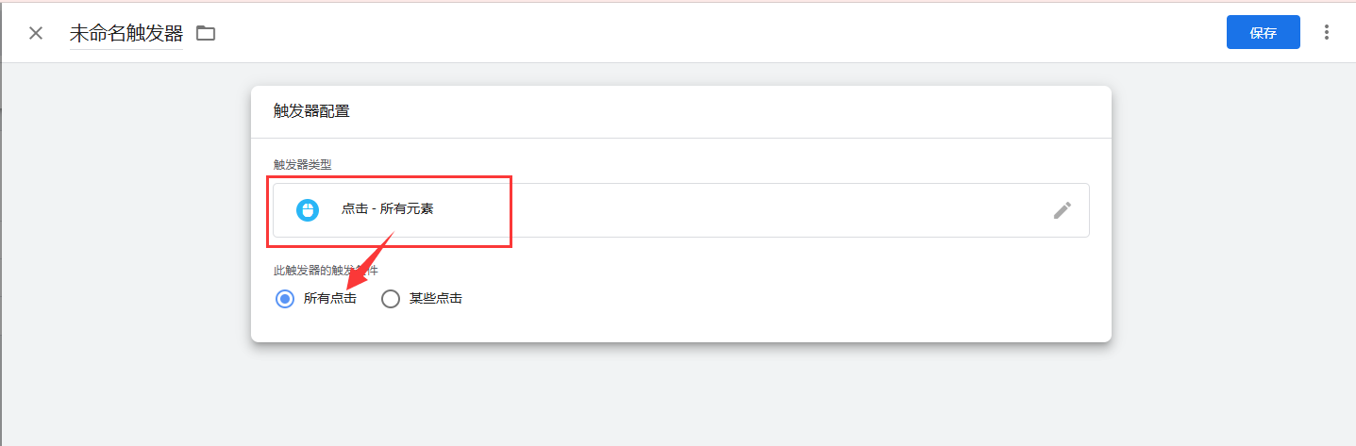Click the 此触发器的触发条件 label

tap(326, 271)
